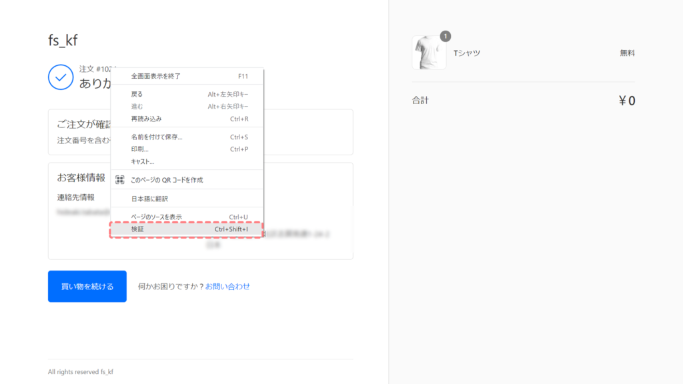Click the 買い物を続ける button
Viewport: 683px width, 384px height.
click(x=87, y=287)
